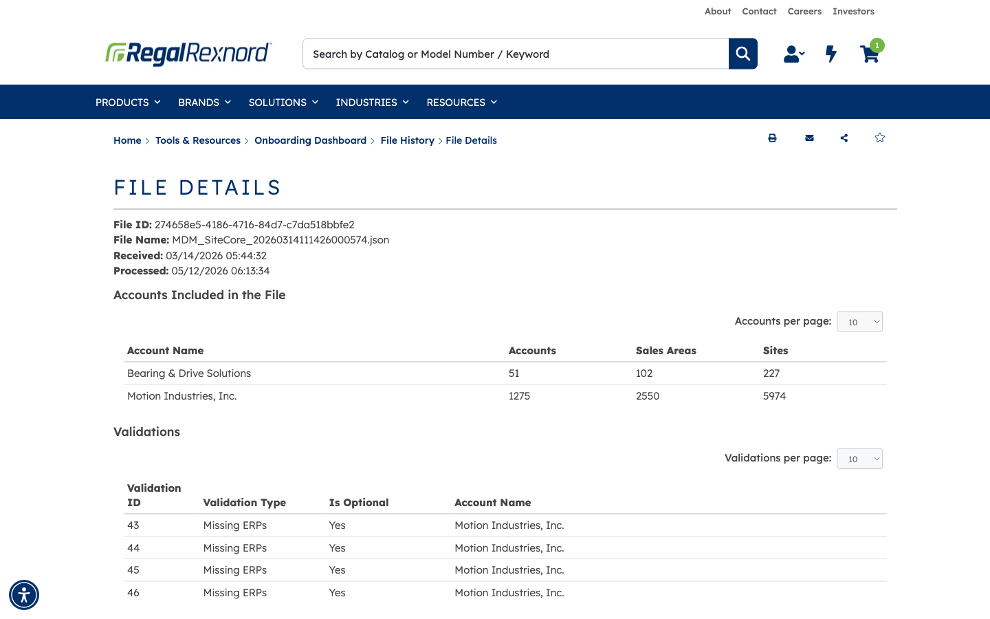Viewport: 990px width, 619px height.
Task: Click accounts value 1275
Action: pyautogui.click(x=519, y=396)
